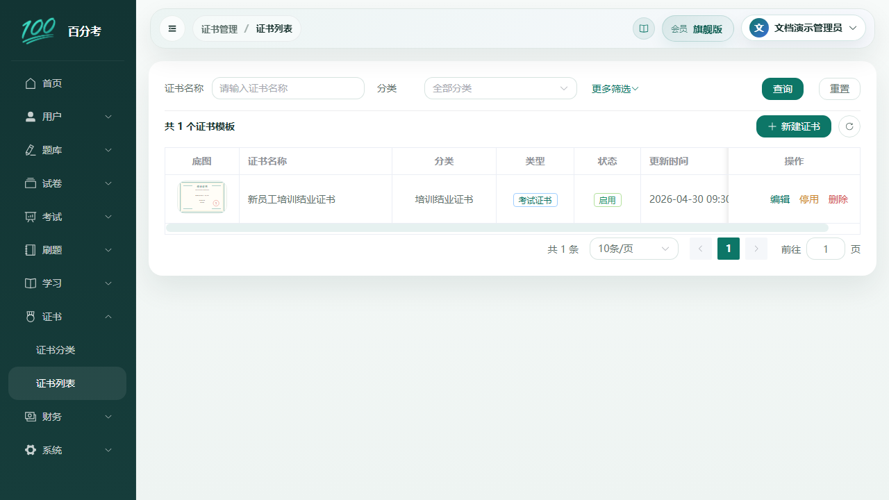Expand the 财务 menu chevron
Screen dimensions: 889x500
(108, 417)
